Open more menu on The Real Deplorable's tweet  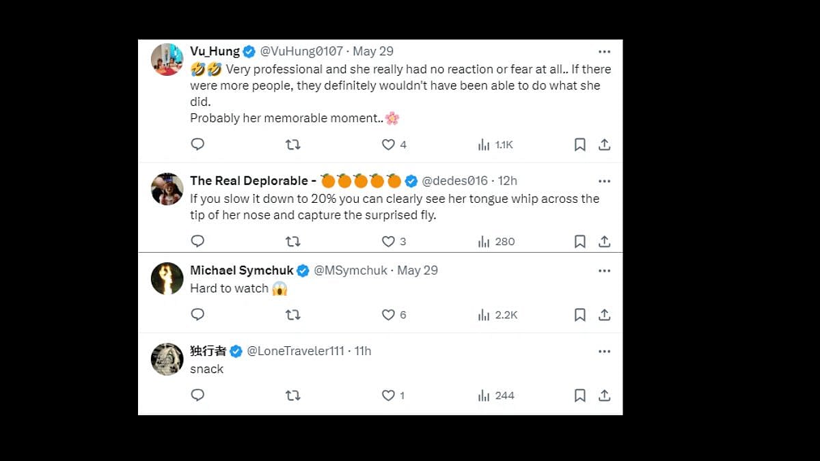pos(604,181)
